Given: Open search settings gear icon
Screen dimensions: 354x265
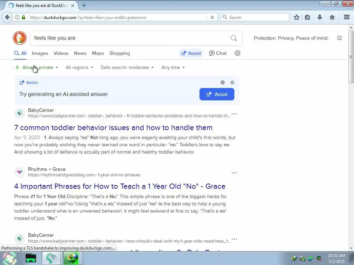Looking at the screenshot, I should 237,53.
